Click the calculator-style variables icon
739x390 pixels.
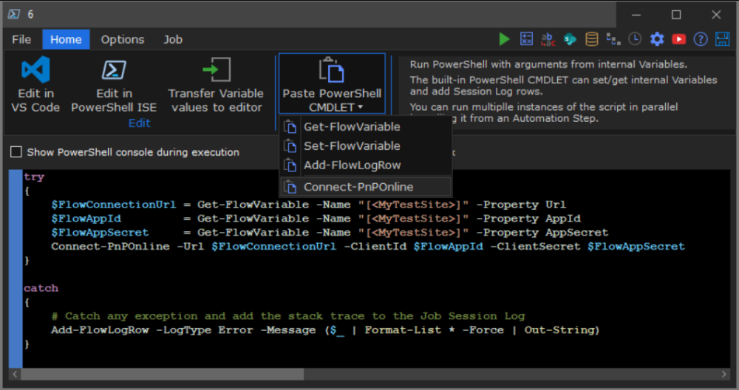coord(526,39)
